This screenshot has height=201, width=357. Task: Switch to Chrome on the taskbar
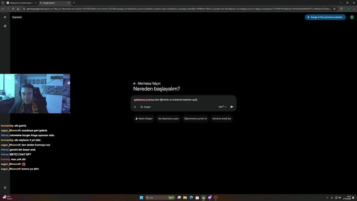tap(204, 198)
